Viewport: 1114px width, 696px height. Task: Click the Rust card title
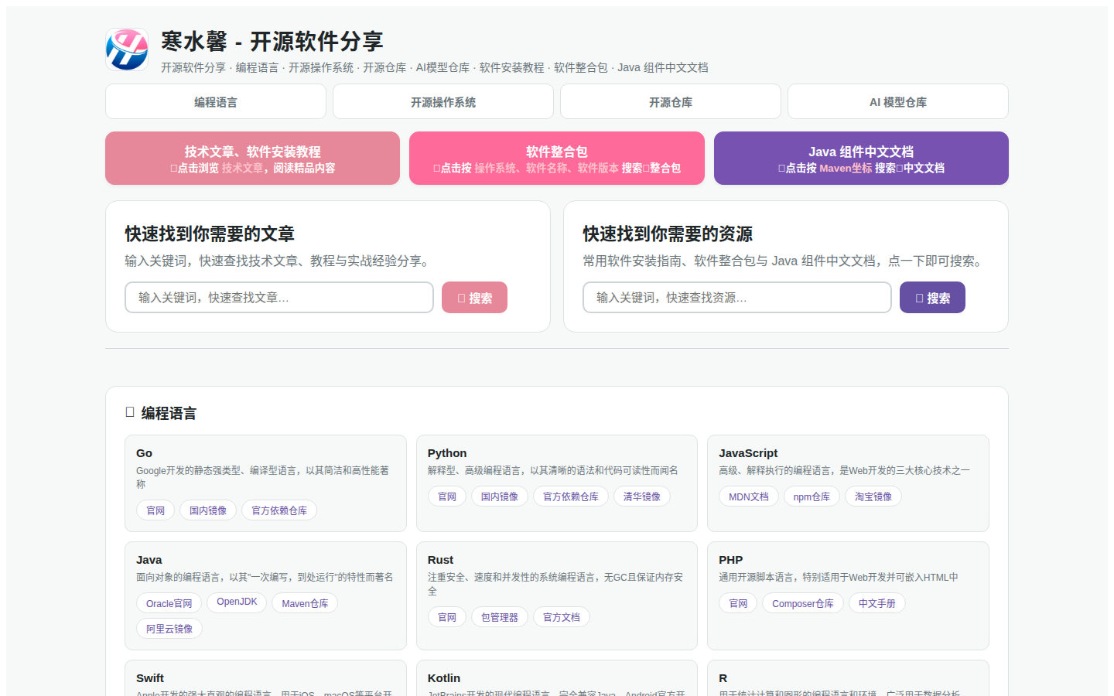pos(441,560)
